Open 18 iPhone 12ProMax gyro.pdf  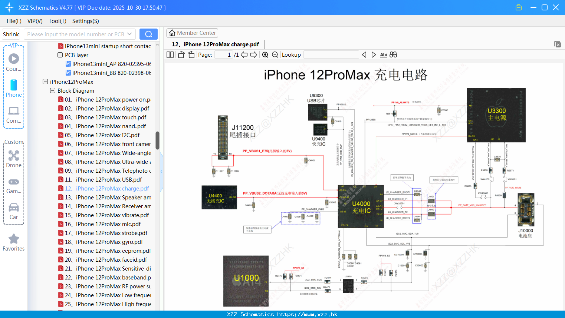click(x=101, y=242)
